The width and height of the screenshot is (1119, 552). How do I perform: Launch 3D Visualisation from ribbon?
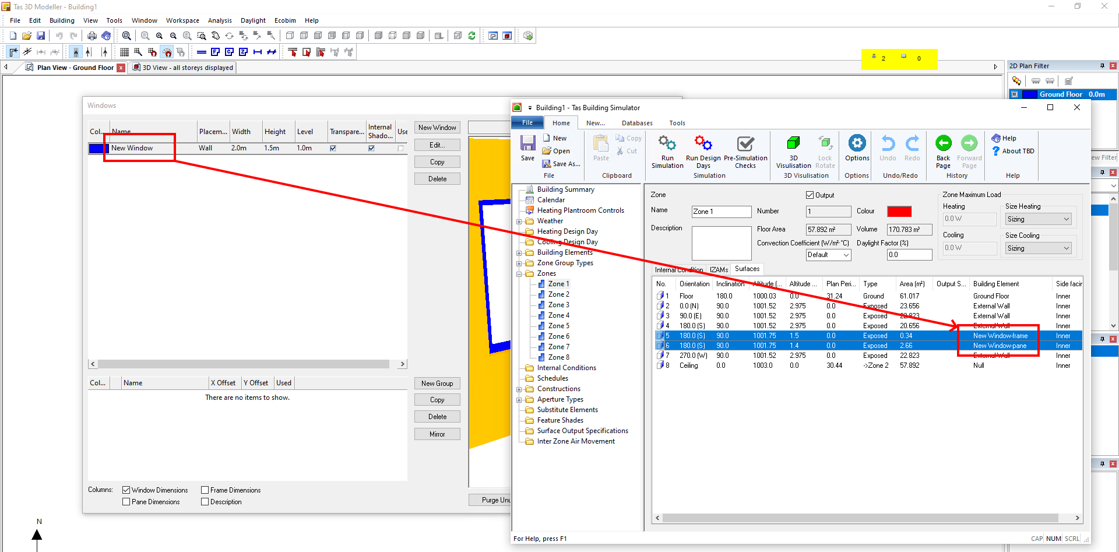pyautogui.click(x=793, y=152)
